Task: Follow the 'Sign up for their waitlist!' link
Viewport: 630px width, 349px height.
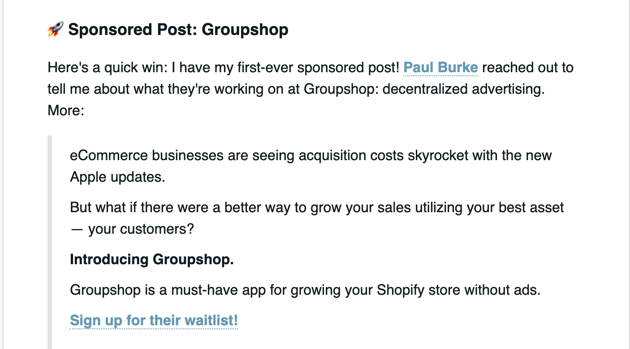Action: click(154, 321)
